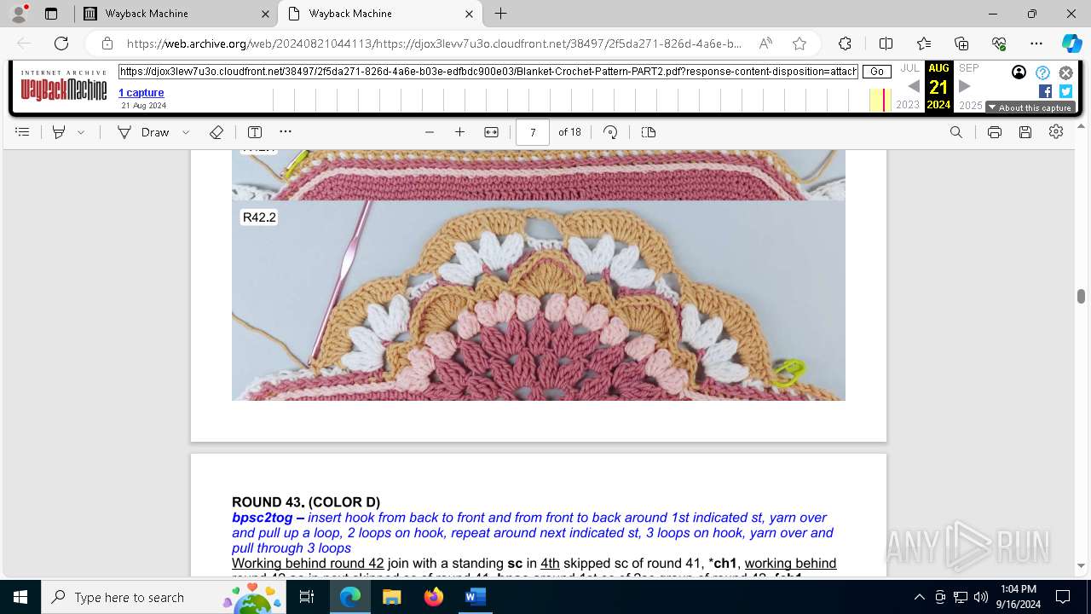Open PDF viewer settings

(x=1056, y=132)
